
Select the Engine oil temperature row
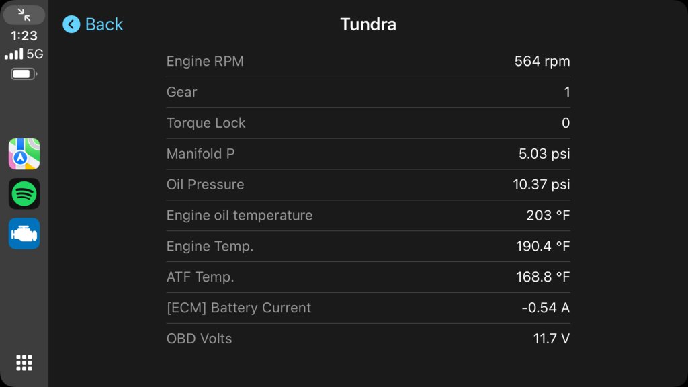368,216
